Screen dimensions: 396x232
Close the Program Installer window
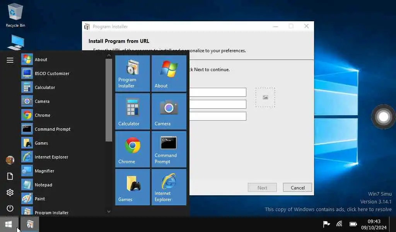(x=306, y=26)
